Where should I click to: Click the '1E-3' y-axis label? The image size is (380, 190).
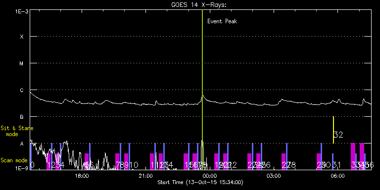22,11
